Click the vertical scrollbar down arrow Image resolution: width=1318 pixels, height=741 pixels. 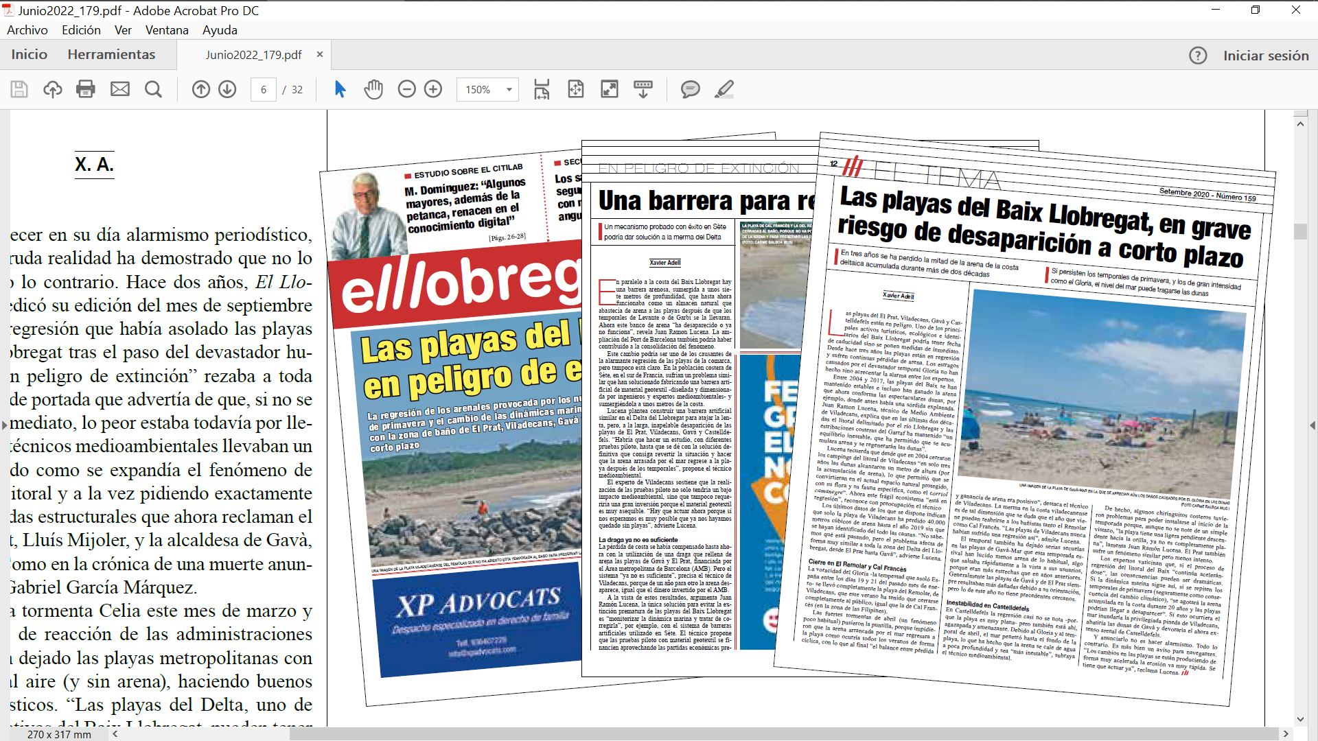point(1300,719)
